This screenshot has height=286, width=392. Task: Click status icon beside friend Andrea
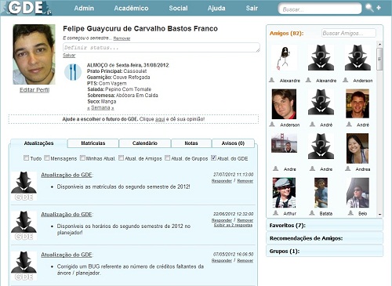click(x=348, y=168)
